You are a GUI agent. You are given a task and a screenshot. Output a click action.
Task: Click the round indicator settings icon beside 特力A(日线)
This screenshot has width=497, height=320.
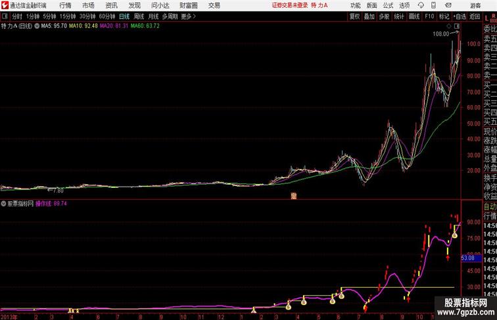(37, 26)
